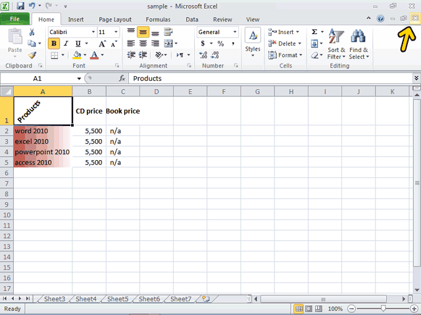
Task: Click the Decrease Indent icon
Action: (x=131, y=55)
